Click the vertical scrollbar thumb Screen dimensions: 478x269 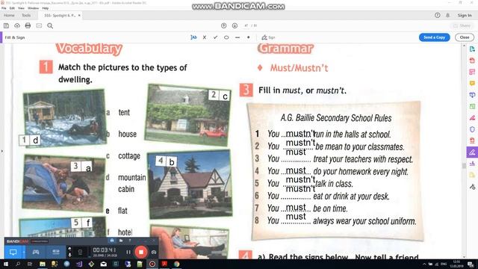point(464,166)
